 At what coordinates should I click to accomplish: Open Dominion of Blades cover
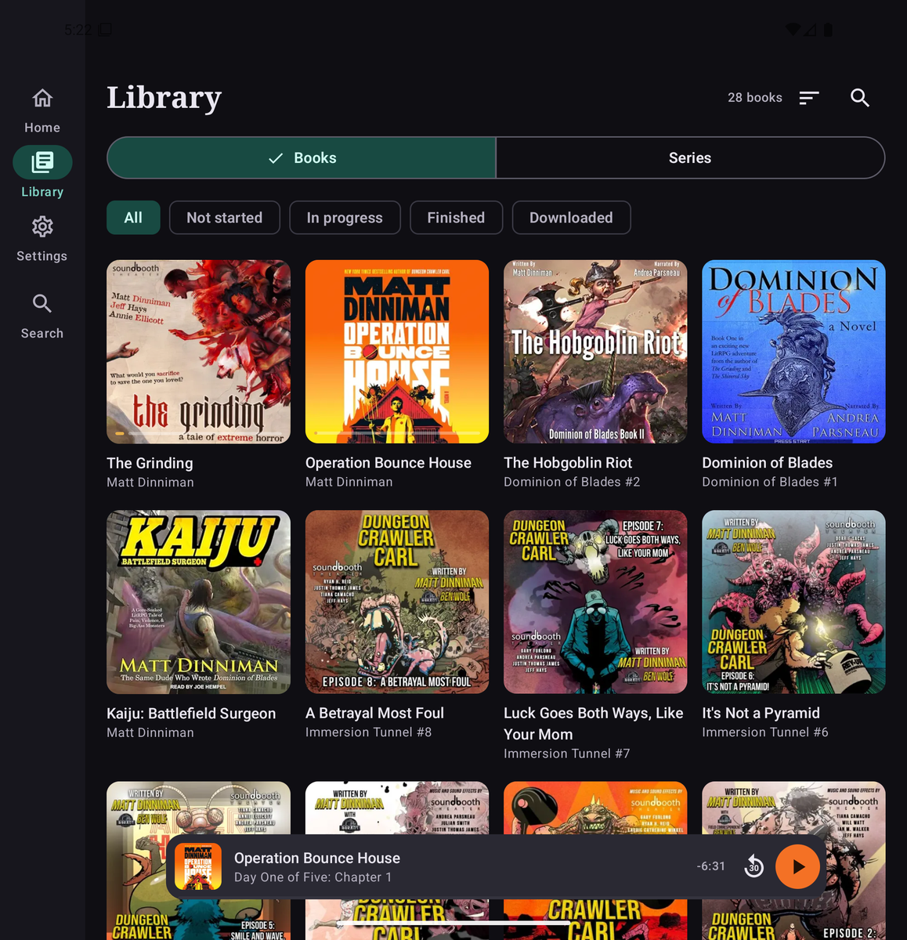click(x=793, y=352)
